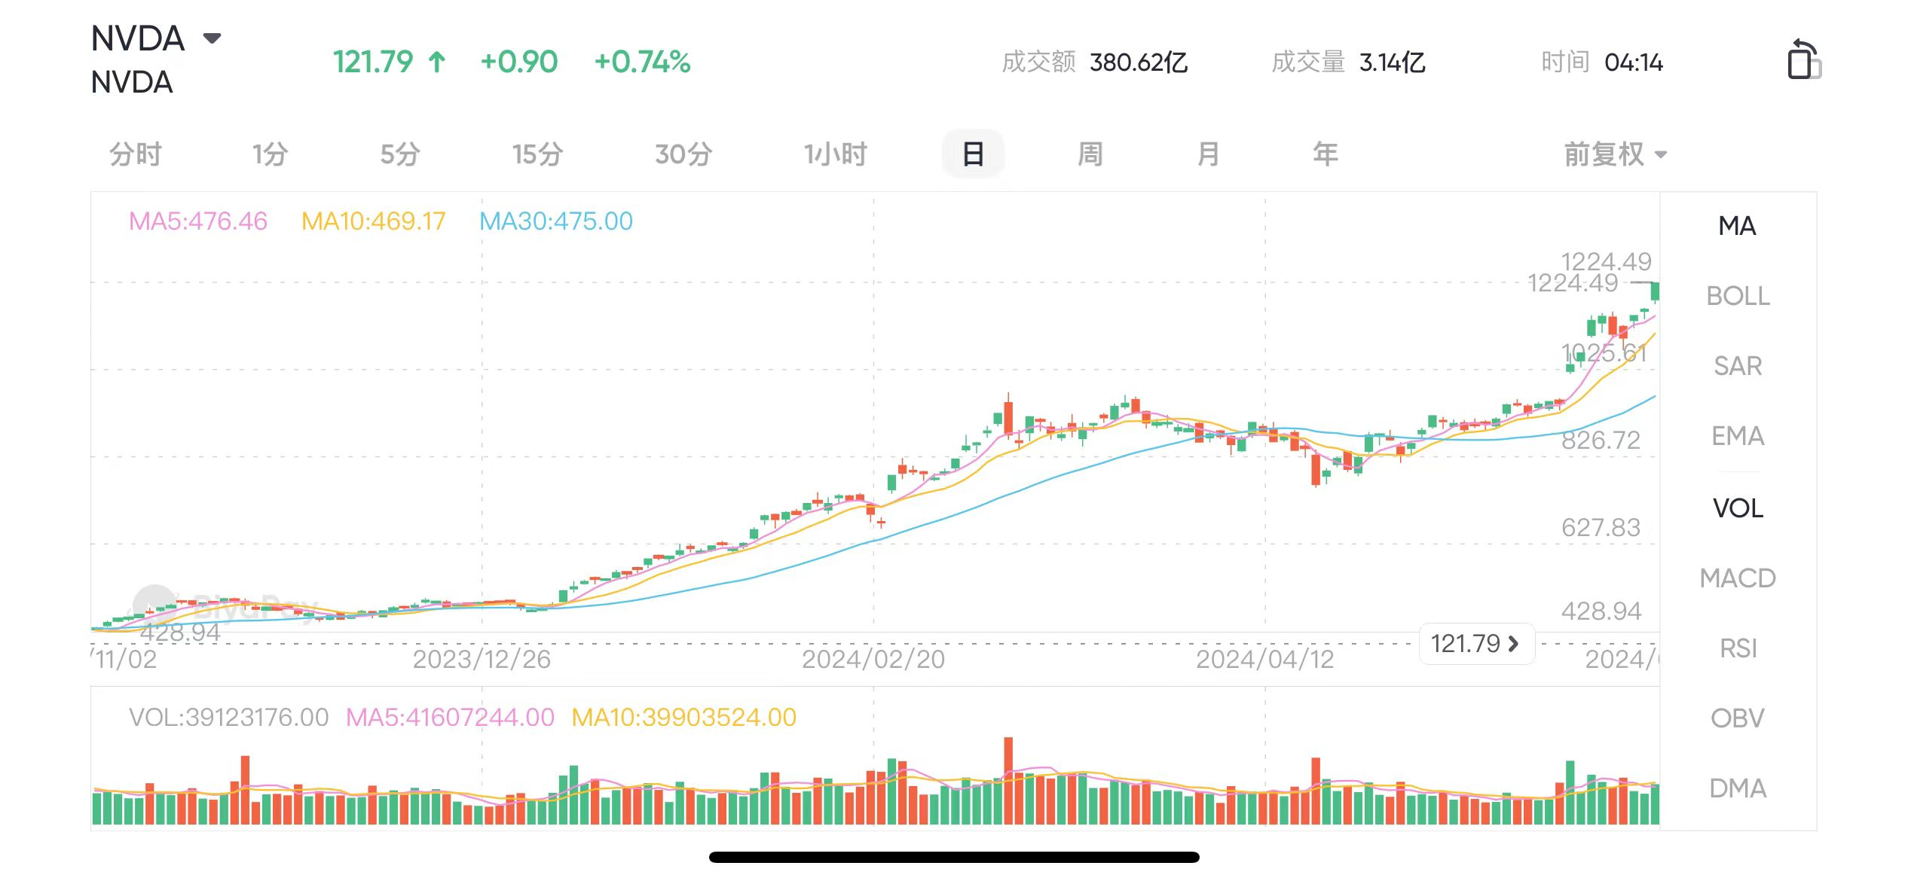
Task: Click the MA10:469.17 legend label
Action: 374,221
